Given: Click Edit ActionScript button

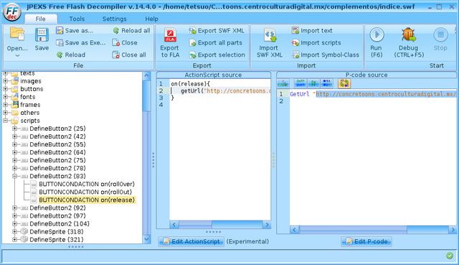Looking at the screenshot, I should click(x=191, y=241).
